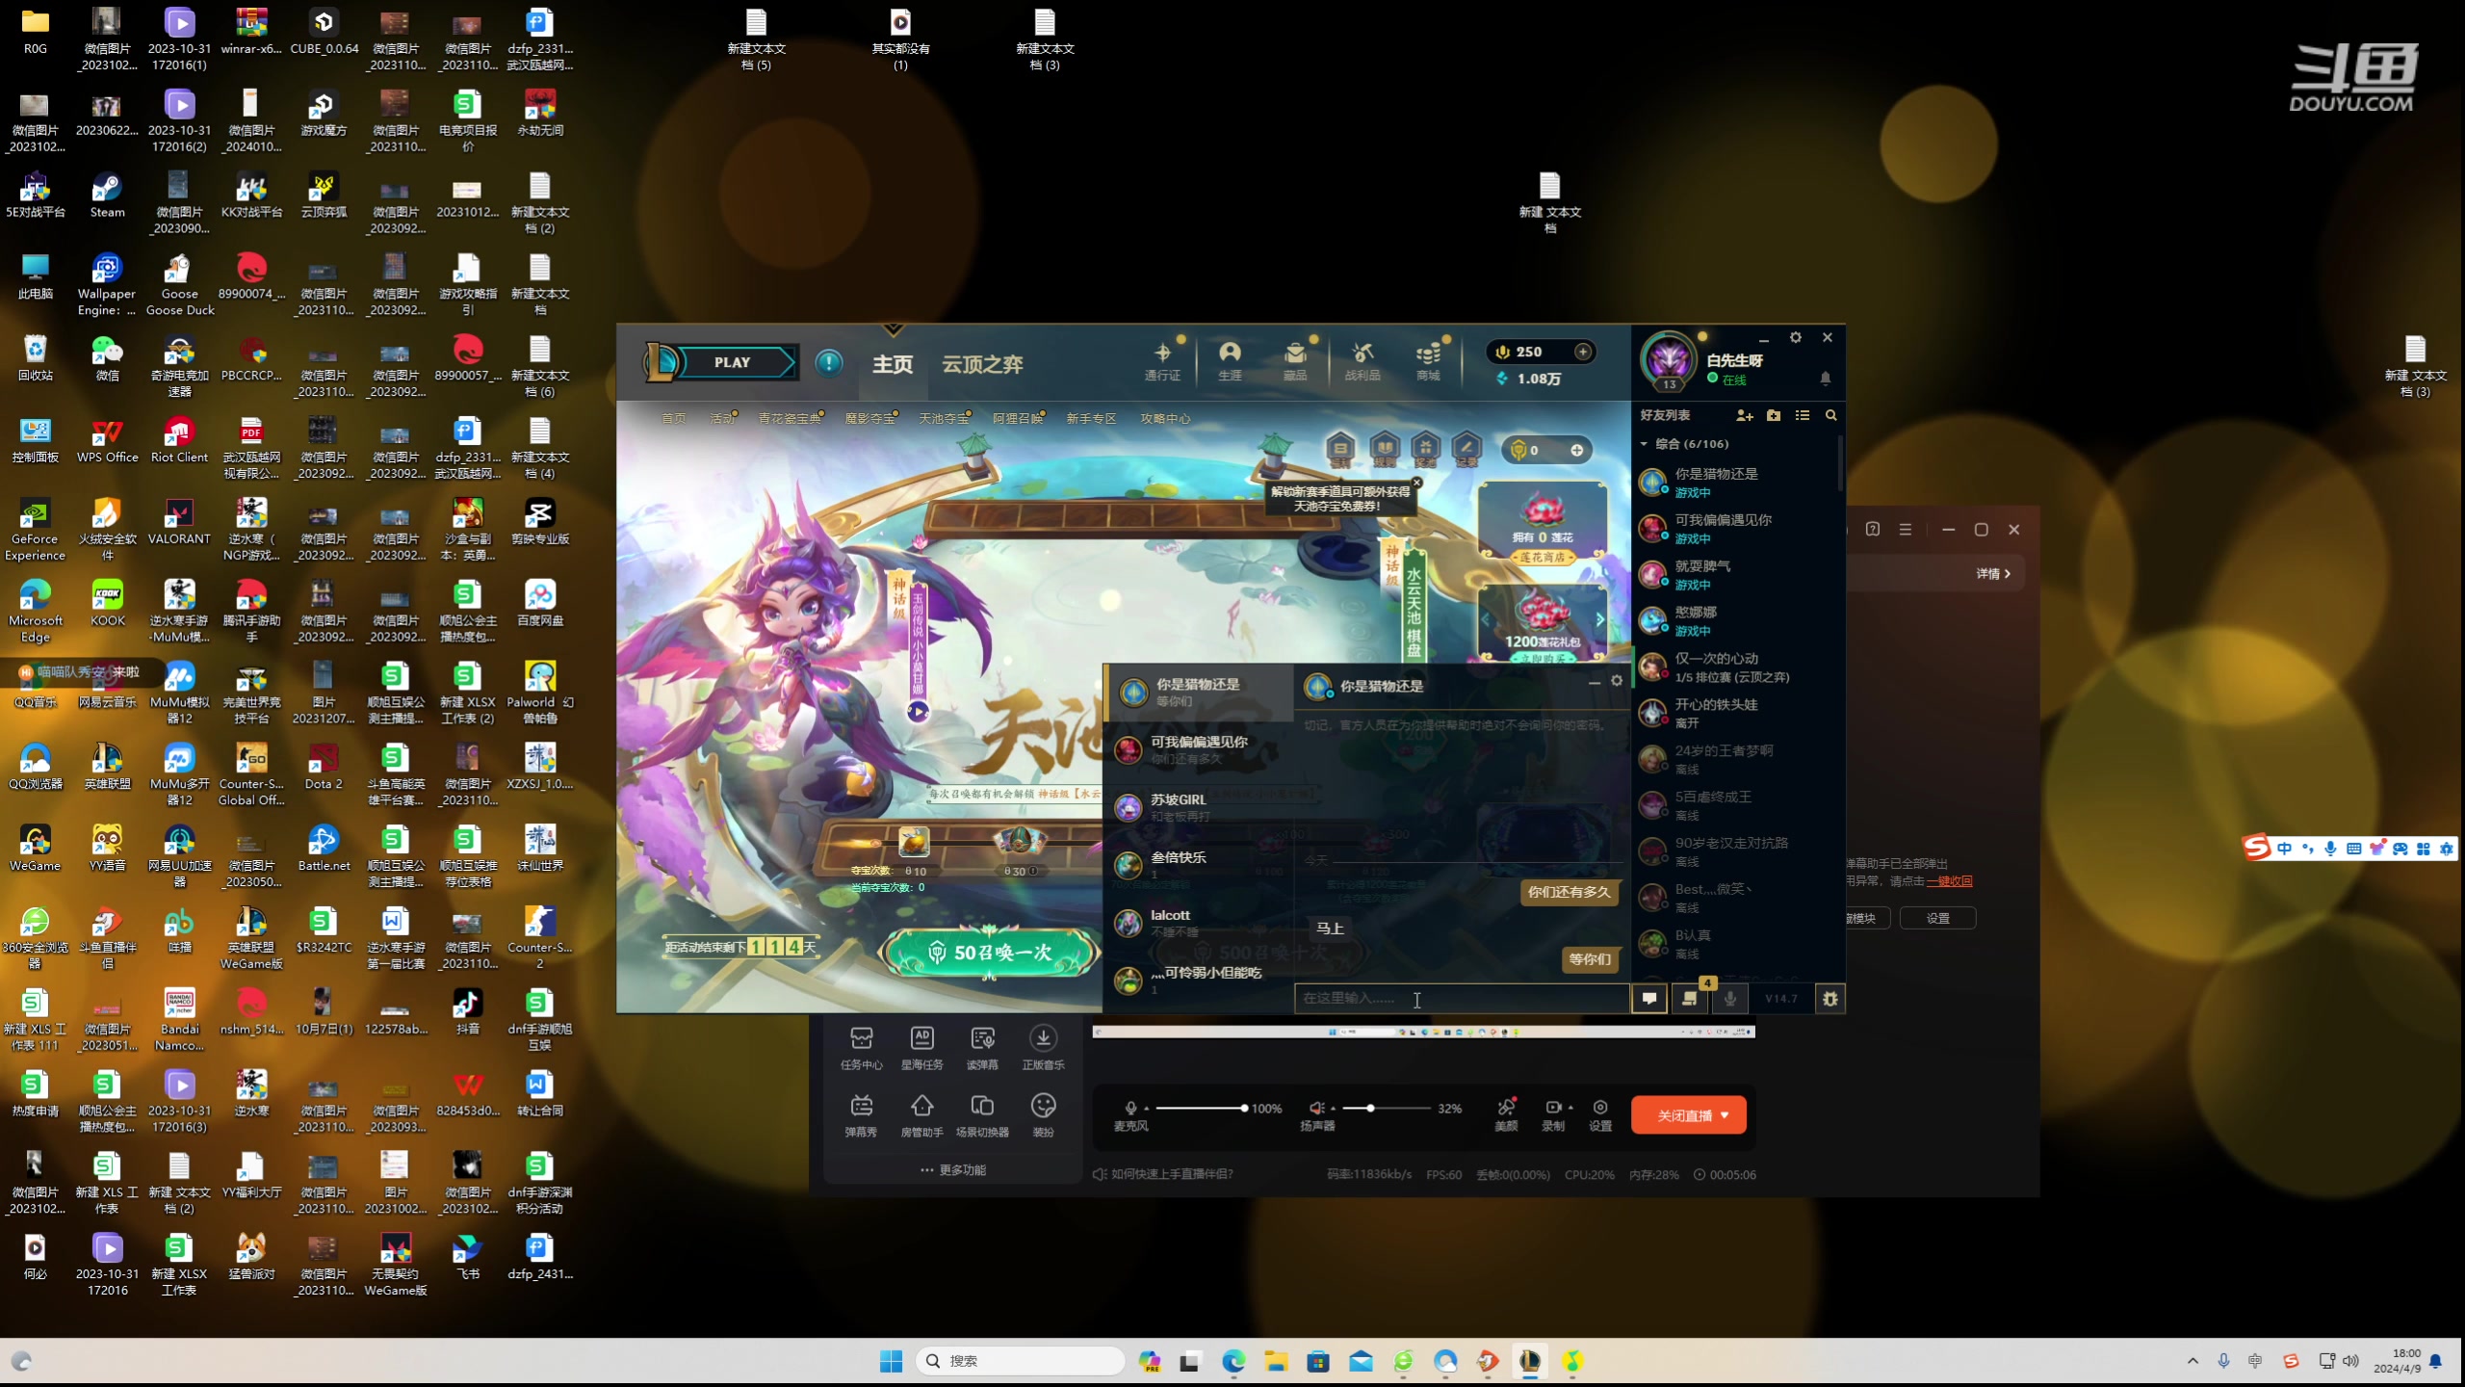Click the bug report icon
The image size is (2465, 1387).
tap(1830, 999)
